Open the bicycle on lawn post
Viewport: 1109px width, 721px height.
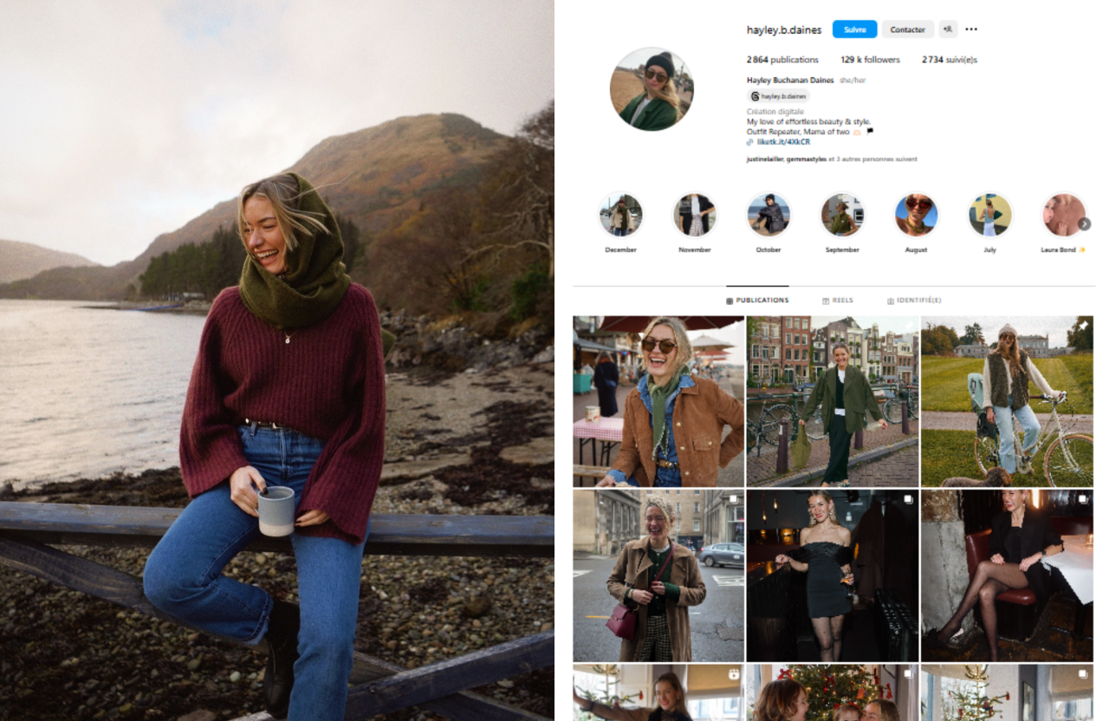(1007, 400)
